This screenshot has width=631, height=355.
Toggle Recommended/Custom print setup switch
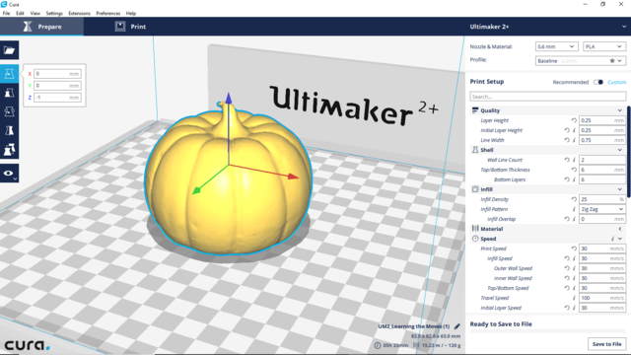tap(598, 82)
